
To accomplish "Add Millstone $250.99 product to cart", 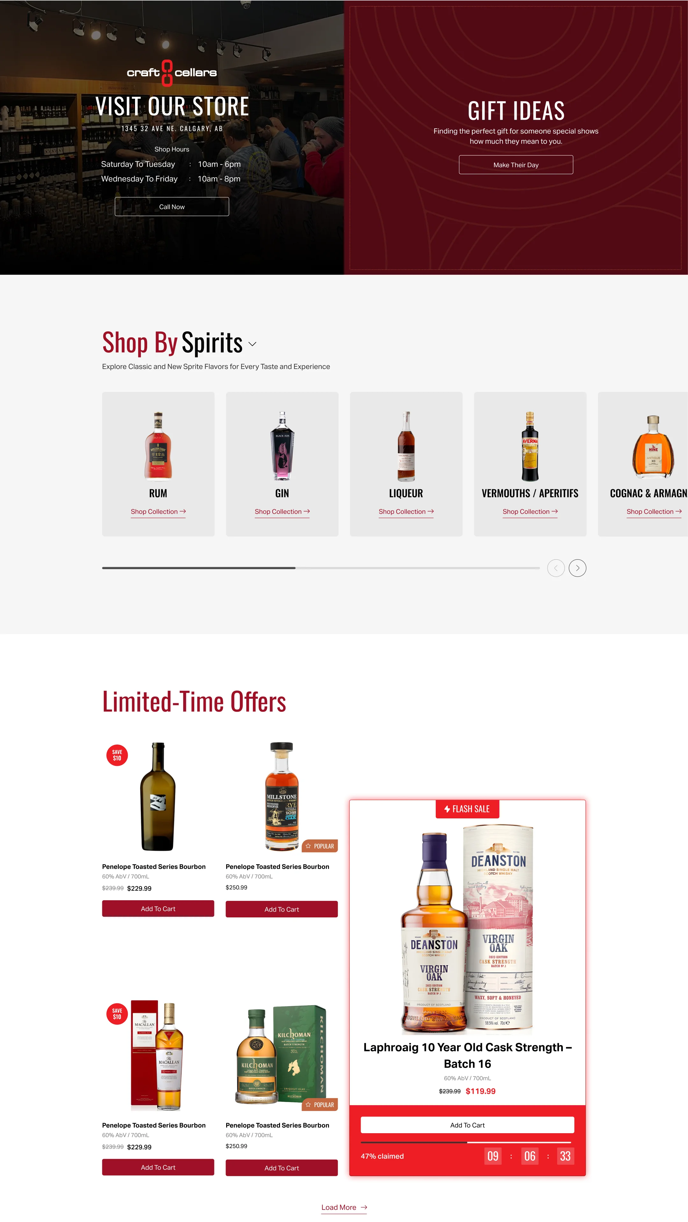I will [282, 909].
